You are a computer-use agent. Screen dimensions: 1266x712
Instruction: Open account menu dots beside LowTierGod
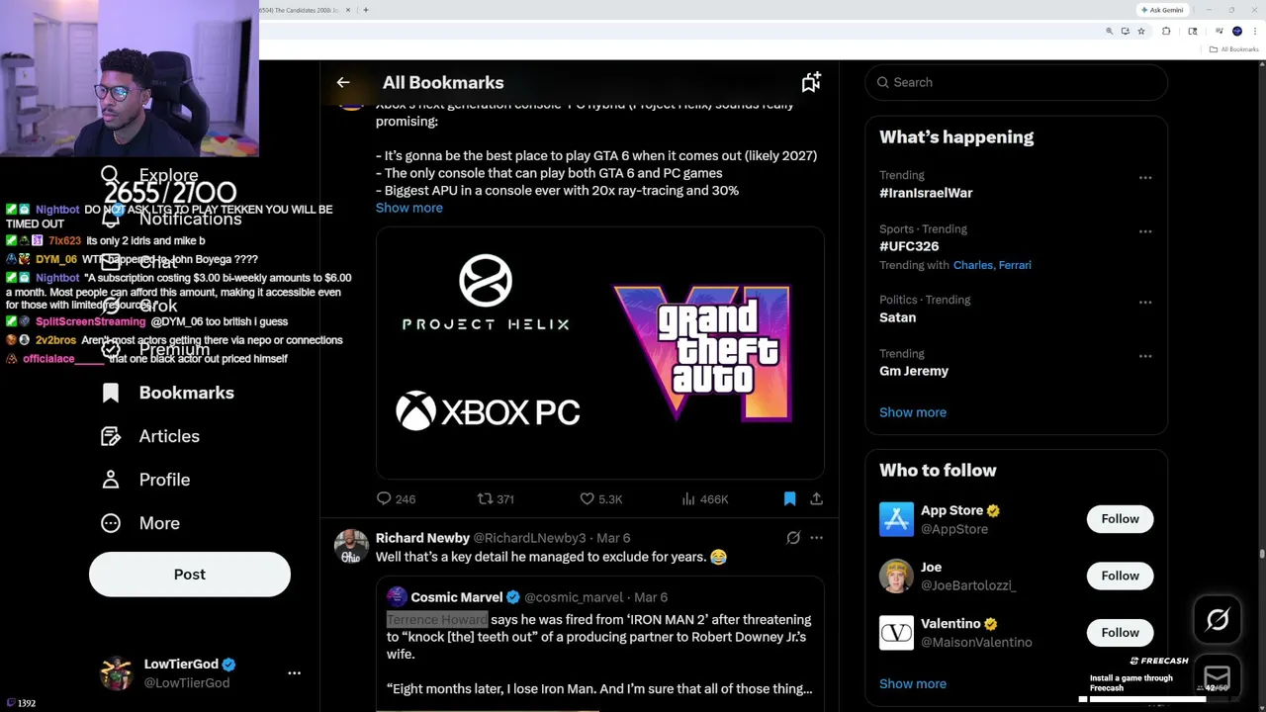click(x=294, y=672)
